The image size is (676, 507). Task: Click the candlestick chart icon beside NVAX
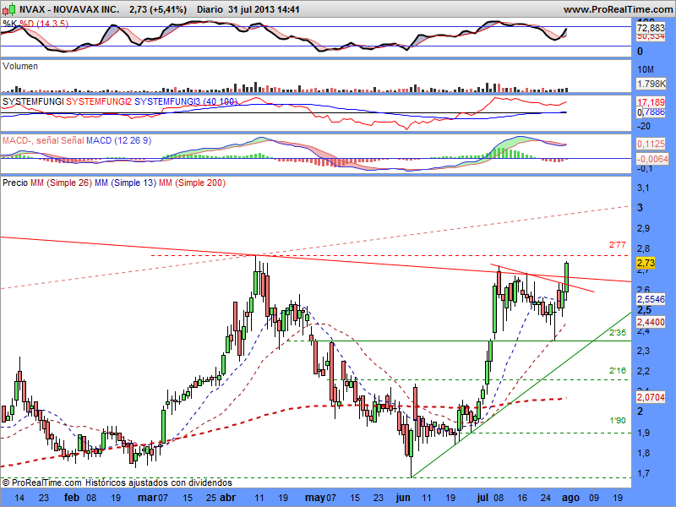(9, 8)
